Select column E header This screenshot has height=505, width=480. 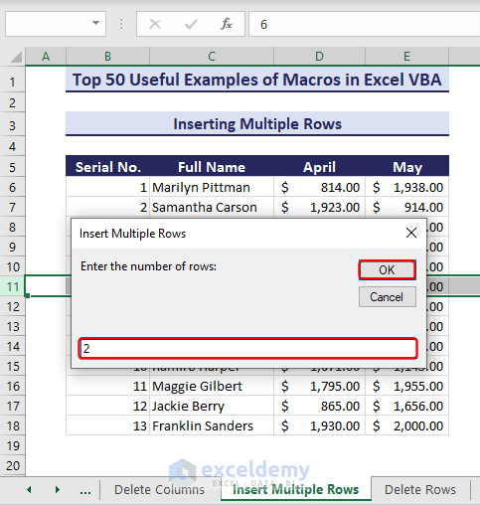pyautogui.click(x=406, y=57)
